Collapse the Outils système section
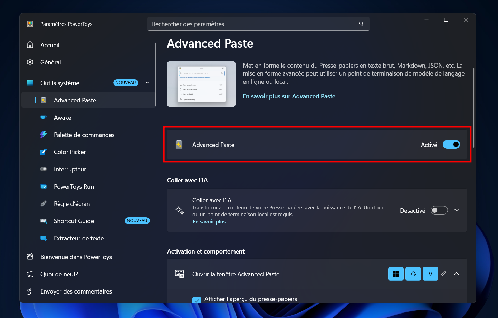 (x=147, y=83)
